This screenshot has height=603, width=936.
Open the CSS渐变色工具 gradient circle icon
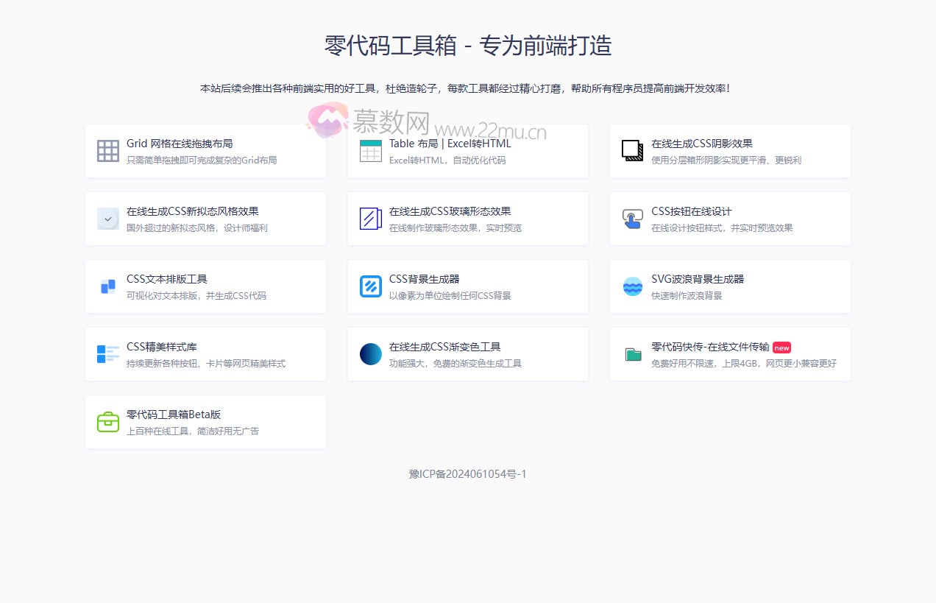click(x=370, y=354)
